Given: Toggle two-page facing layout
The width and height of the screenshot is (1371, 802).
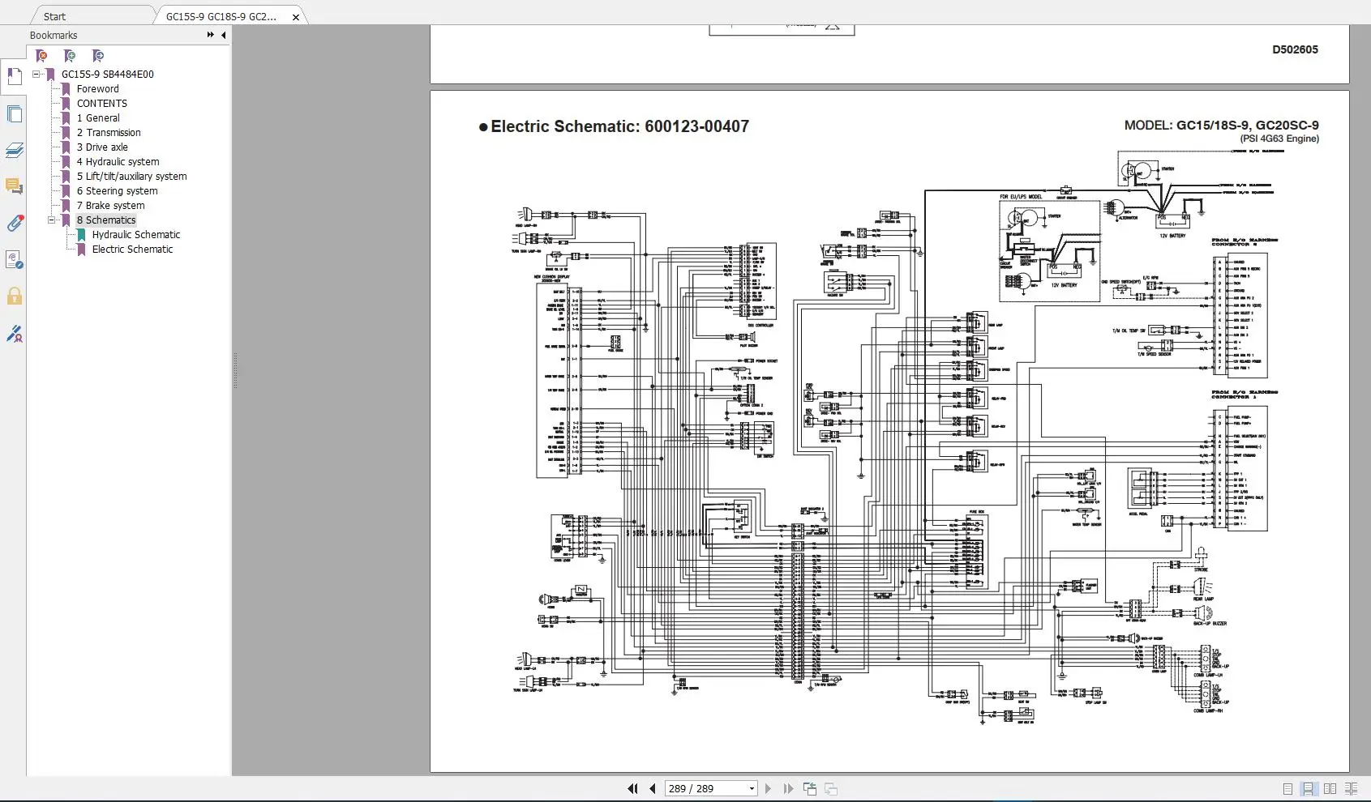Looking at the screenshot, I should [x=1330, y=788].
